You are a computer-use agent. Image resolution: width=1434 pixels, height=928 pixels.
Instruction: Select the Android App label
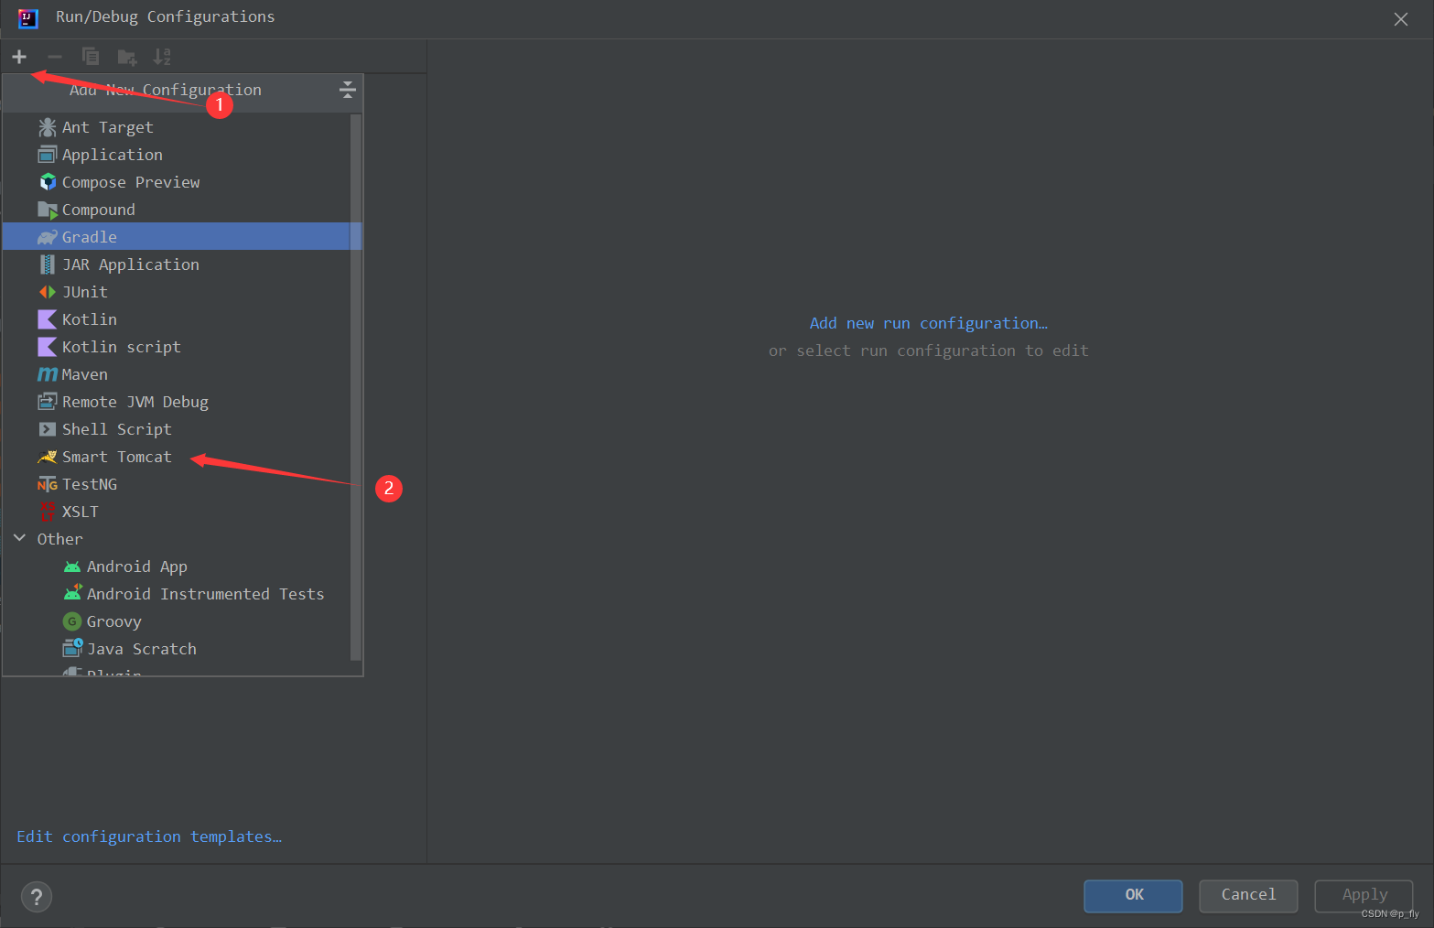pyautogui.click(x=137, y=567)
